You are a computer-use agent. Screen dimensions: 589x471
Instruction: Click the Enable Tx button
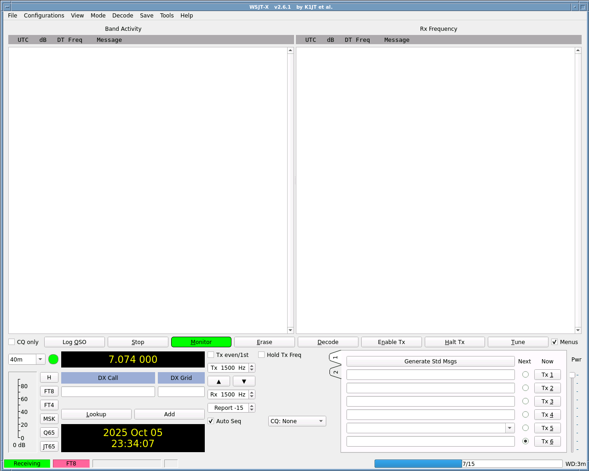(x=391, y=342)
